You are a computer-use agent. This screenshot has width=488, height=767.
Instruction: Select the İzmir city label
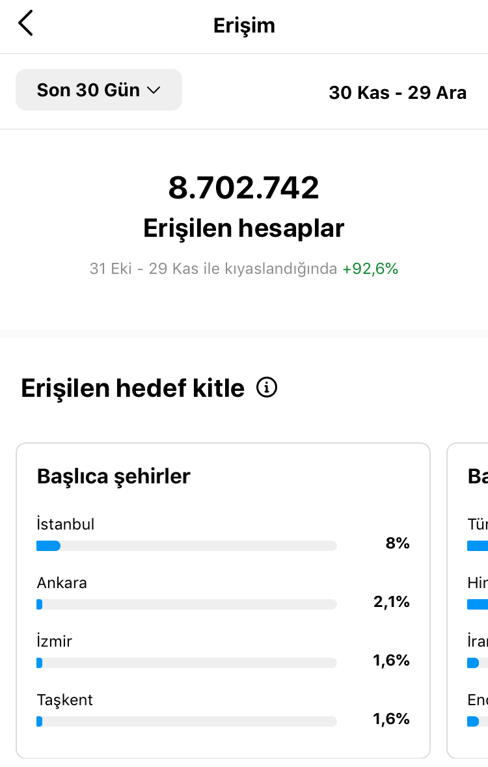pyautogui.click(x=55, y=641)
